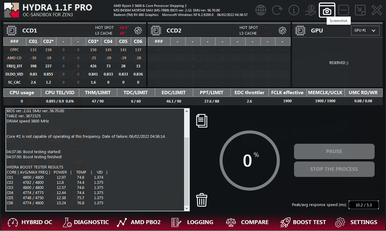Click the Logging checklist icon

click(x=176, y=222)
